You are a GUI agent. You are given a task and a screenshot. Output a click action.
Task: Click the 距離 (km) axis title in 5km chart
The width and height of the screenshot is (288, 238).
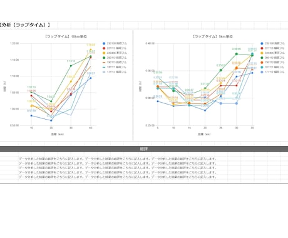[204, 134]
